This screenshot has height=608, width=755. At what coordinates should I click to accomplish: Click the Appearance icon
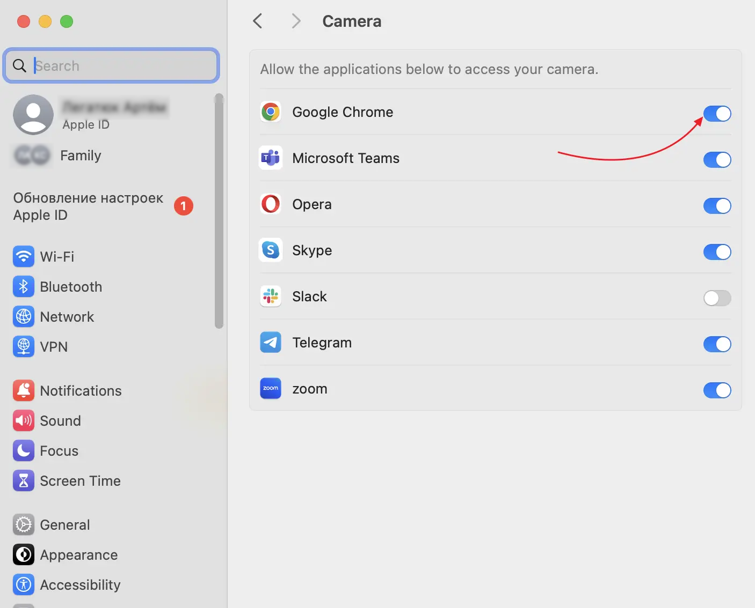click(x=24, y=555)
